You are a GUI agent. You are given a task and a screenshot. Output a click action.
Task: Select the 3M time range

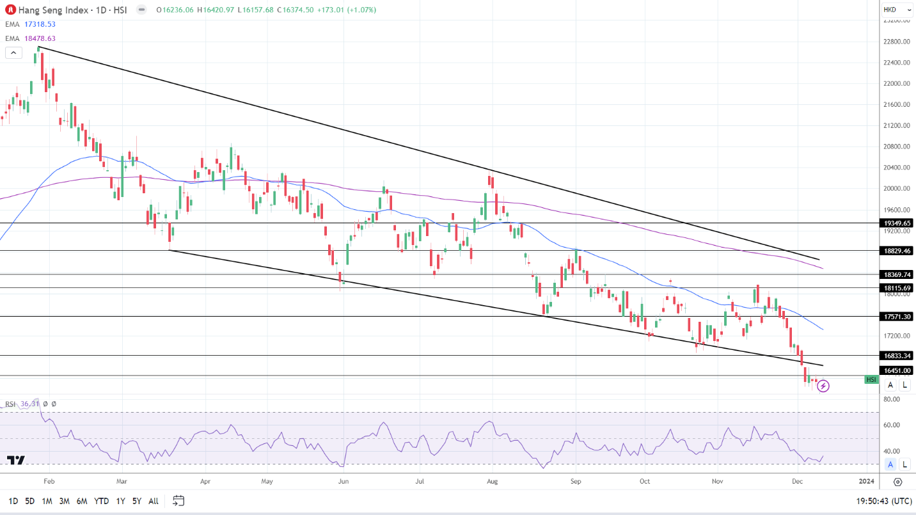[64, 501]
